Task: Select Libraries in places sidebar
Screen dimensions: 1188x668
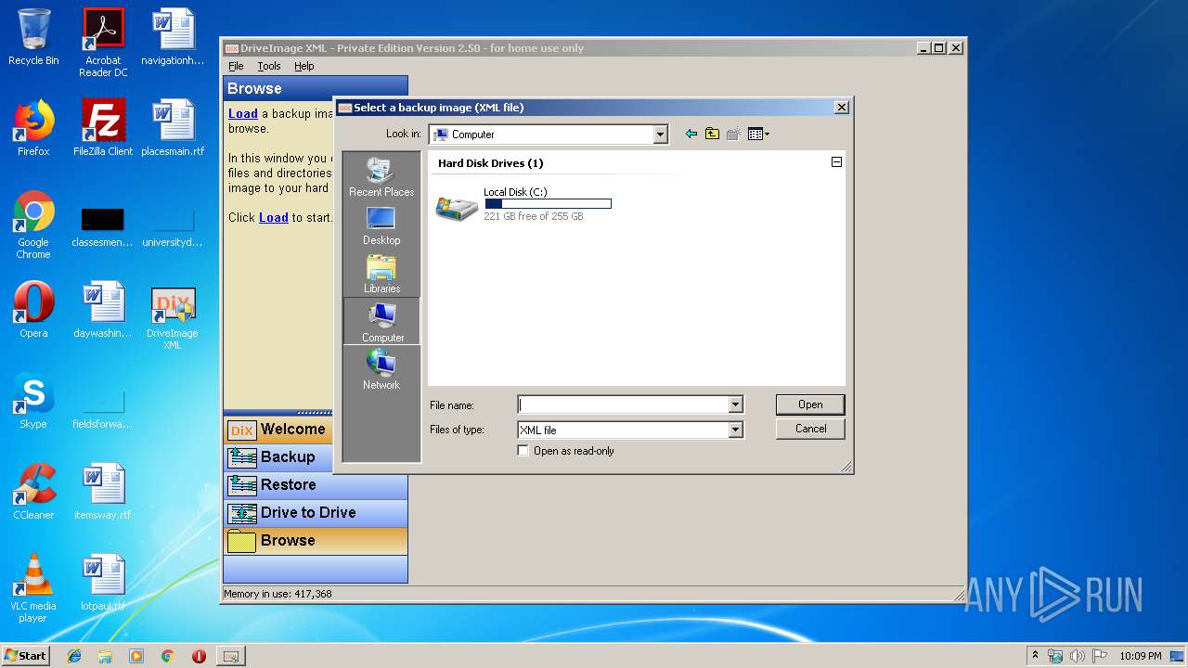Action: coord(381,274)
